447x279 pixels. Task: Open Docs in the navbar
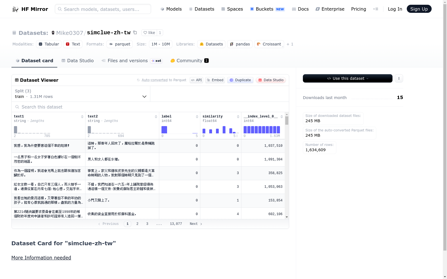[300, 9]
